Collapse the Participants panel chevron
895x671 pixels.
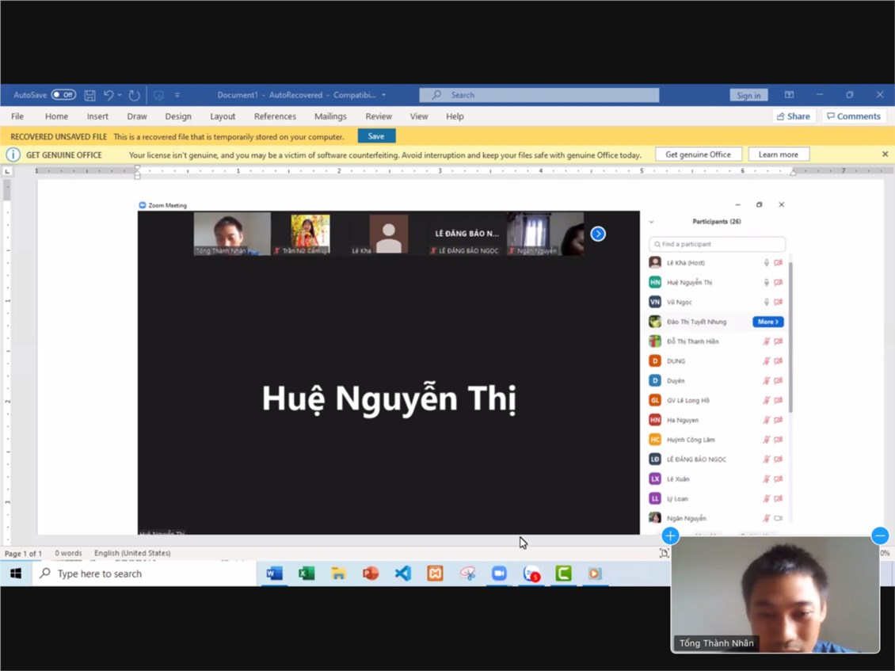click(651, 222)
